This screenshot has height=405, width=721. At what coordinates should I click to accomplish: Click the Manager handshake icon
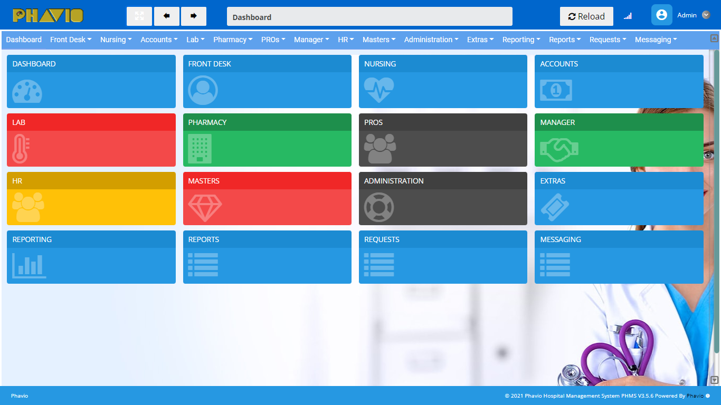(x=559, y=149)
